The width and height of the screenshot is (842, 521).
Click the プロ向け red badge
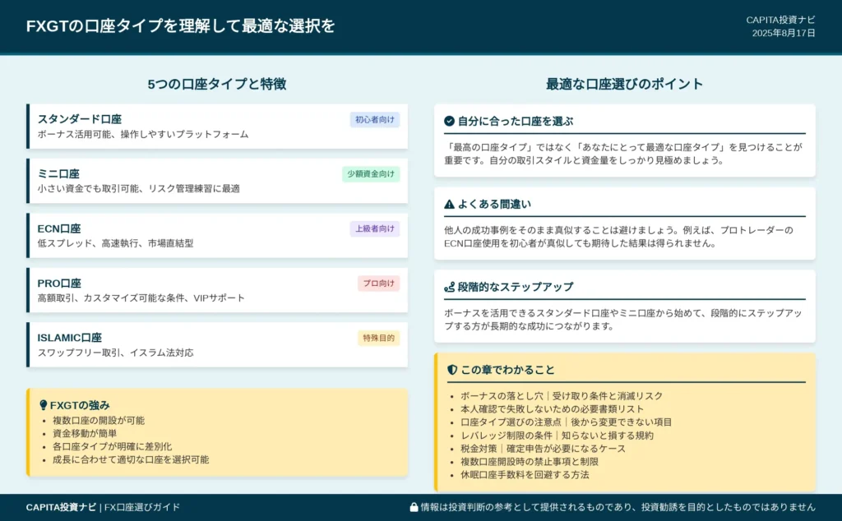(378, 284)
